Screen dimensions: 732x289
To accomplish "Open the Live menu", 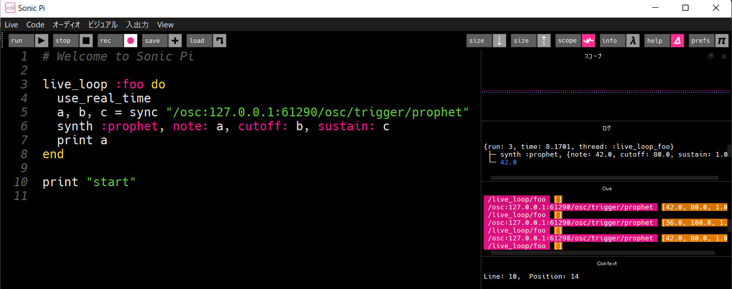I will pyautogui.click(x=11, y=24).
